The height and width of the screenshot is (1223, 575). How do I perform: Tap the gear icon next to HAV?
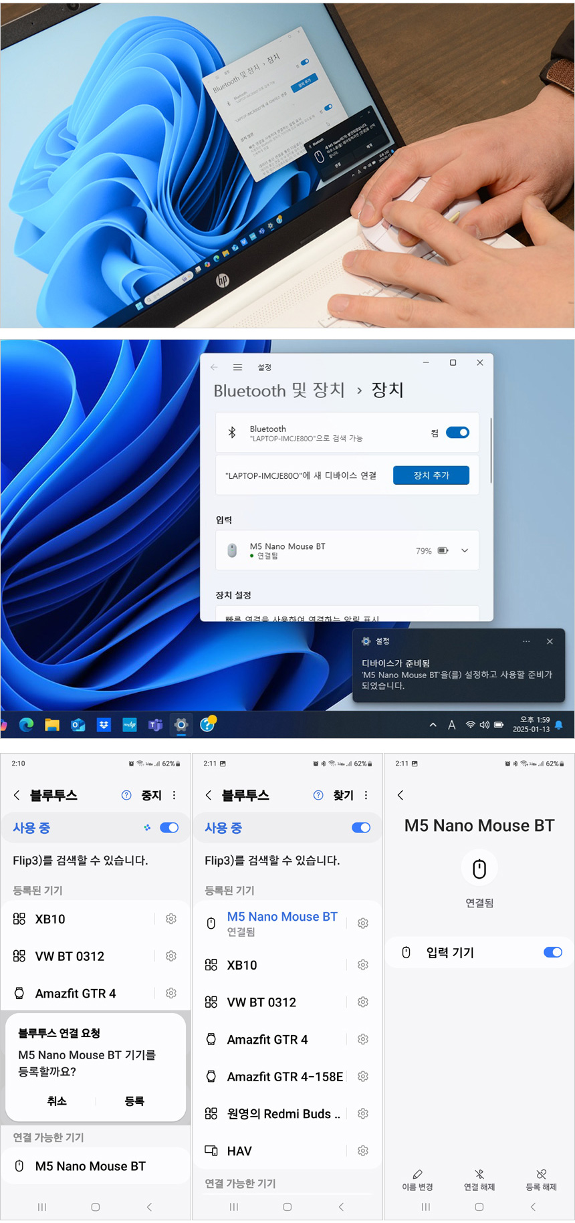(x=363, y=1151)
